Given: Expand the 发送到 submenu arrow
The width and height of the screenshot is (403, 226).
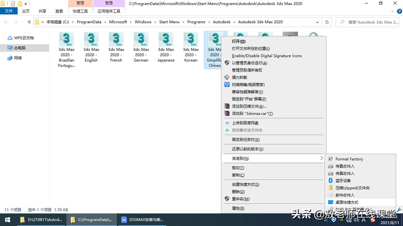Looking at the screenshot, I should 321,158.
